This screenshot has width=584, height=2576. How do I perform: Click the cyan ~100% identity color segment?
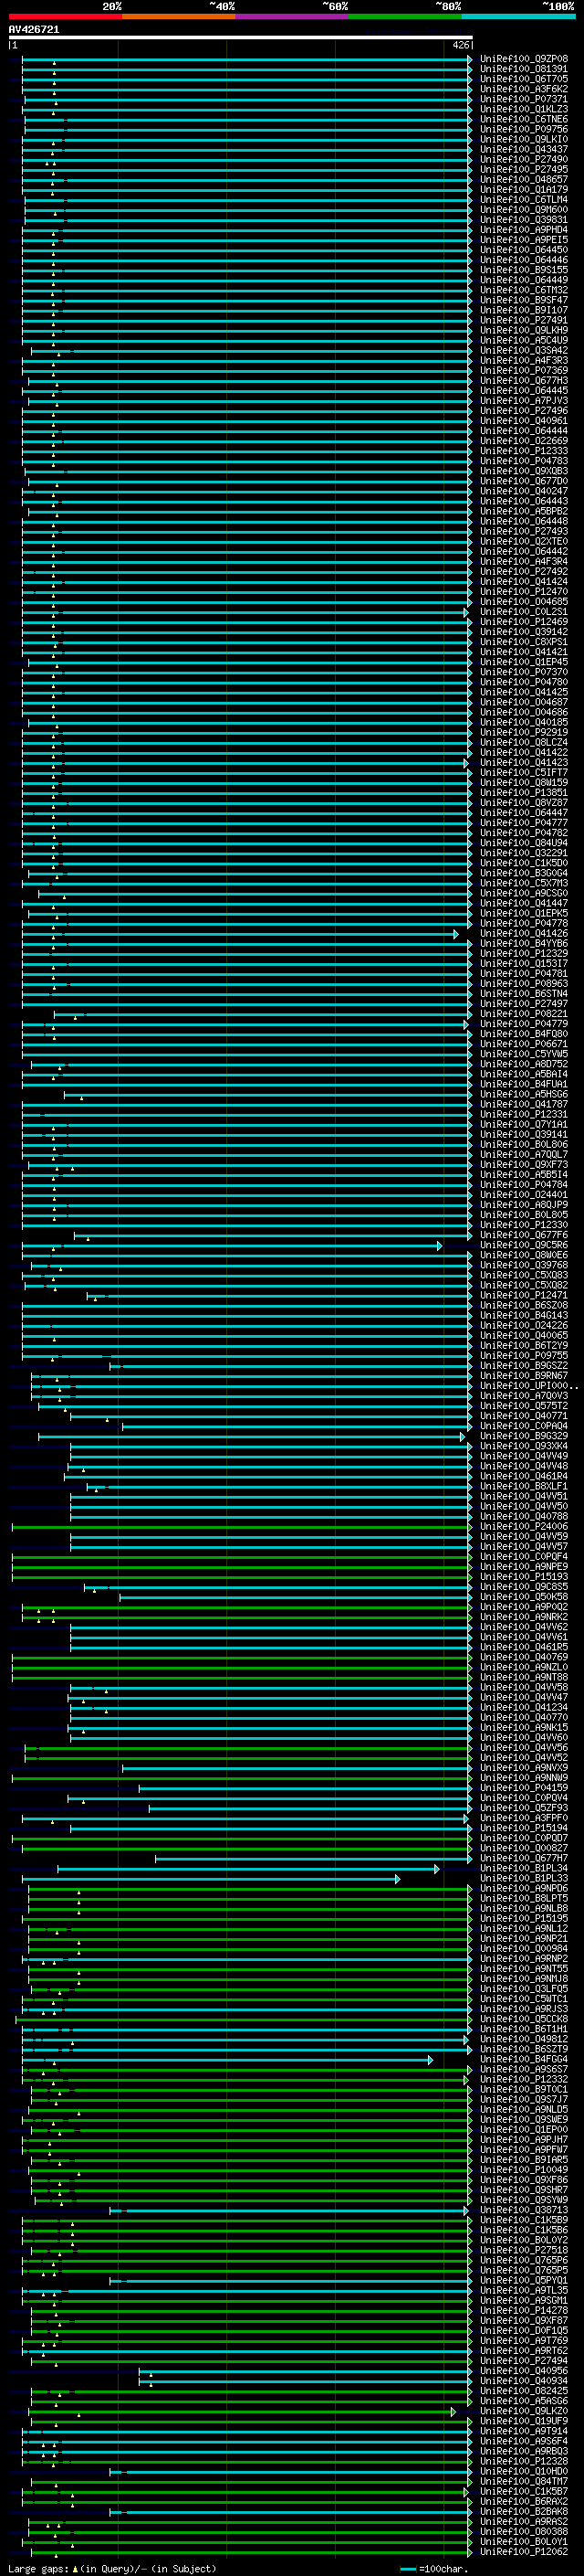[518, 16]
